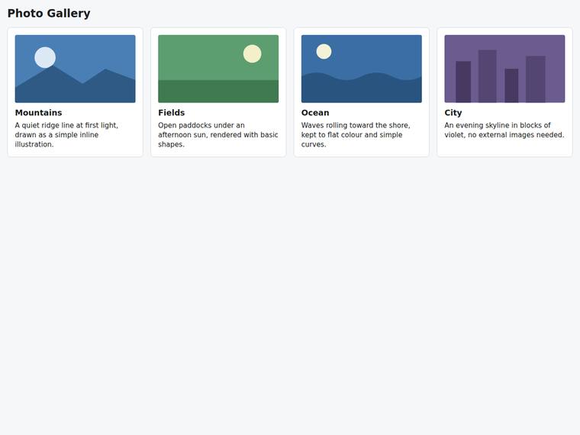The height and width of the screenshot is (435, 580).
Task: Click the pale moon in Mountains image
Action: tap(45, 58)
